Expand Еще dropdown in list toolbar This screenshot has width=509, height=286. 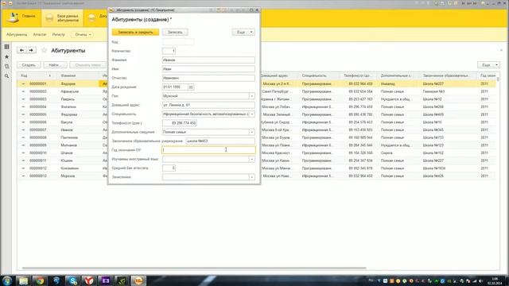tap(488, 65)
